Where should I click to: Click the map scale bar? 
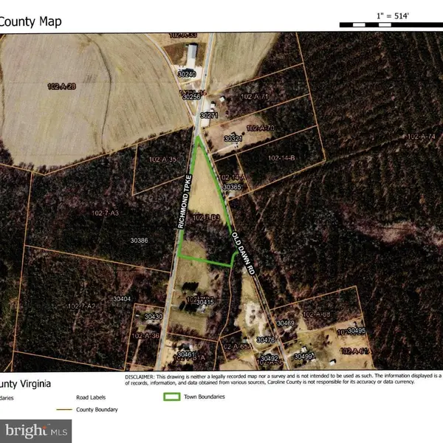pos(388,25)
